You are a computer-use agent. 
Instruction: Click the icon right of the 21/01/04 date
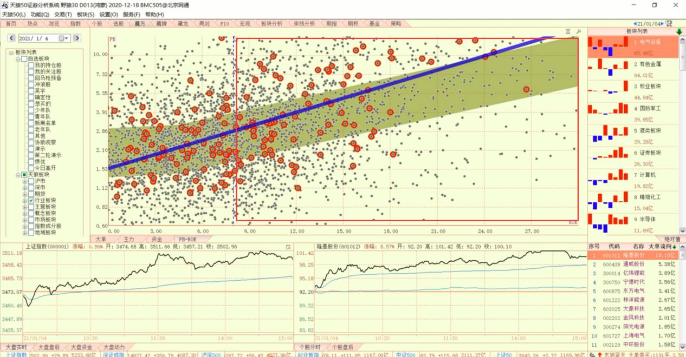click(x=669, y=24)
